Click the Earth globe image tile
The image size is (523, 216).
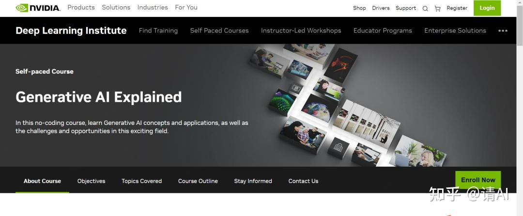pos(319,108)
